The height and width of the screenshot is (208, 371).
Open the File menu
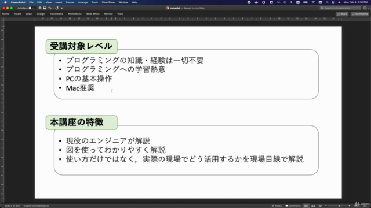[x=31, y=2]
